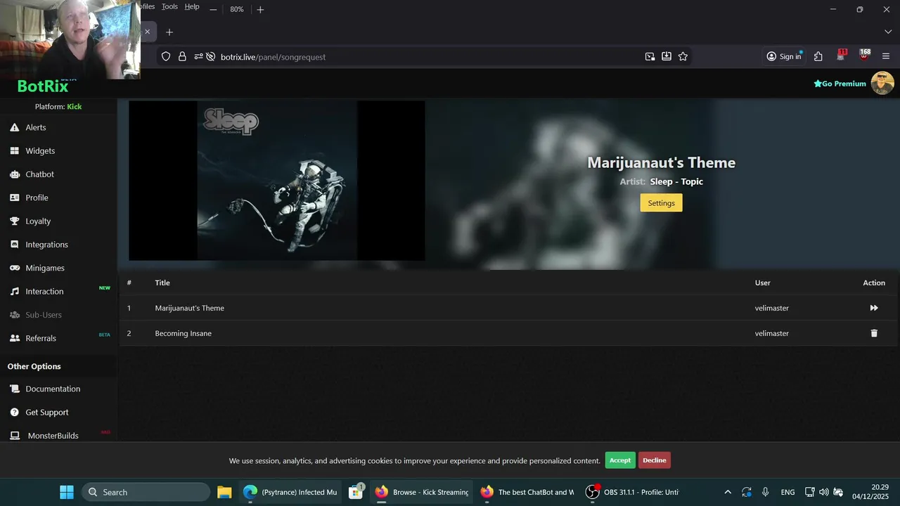Click the BotRix logo
This screenshot has width=900, height=506.
[43, 86]
